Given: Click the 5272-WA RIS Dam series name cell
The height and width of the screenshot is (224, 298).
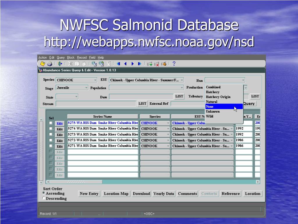Looking at the screenshot, I should tap(103, 140).
